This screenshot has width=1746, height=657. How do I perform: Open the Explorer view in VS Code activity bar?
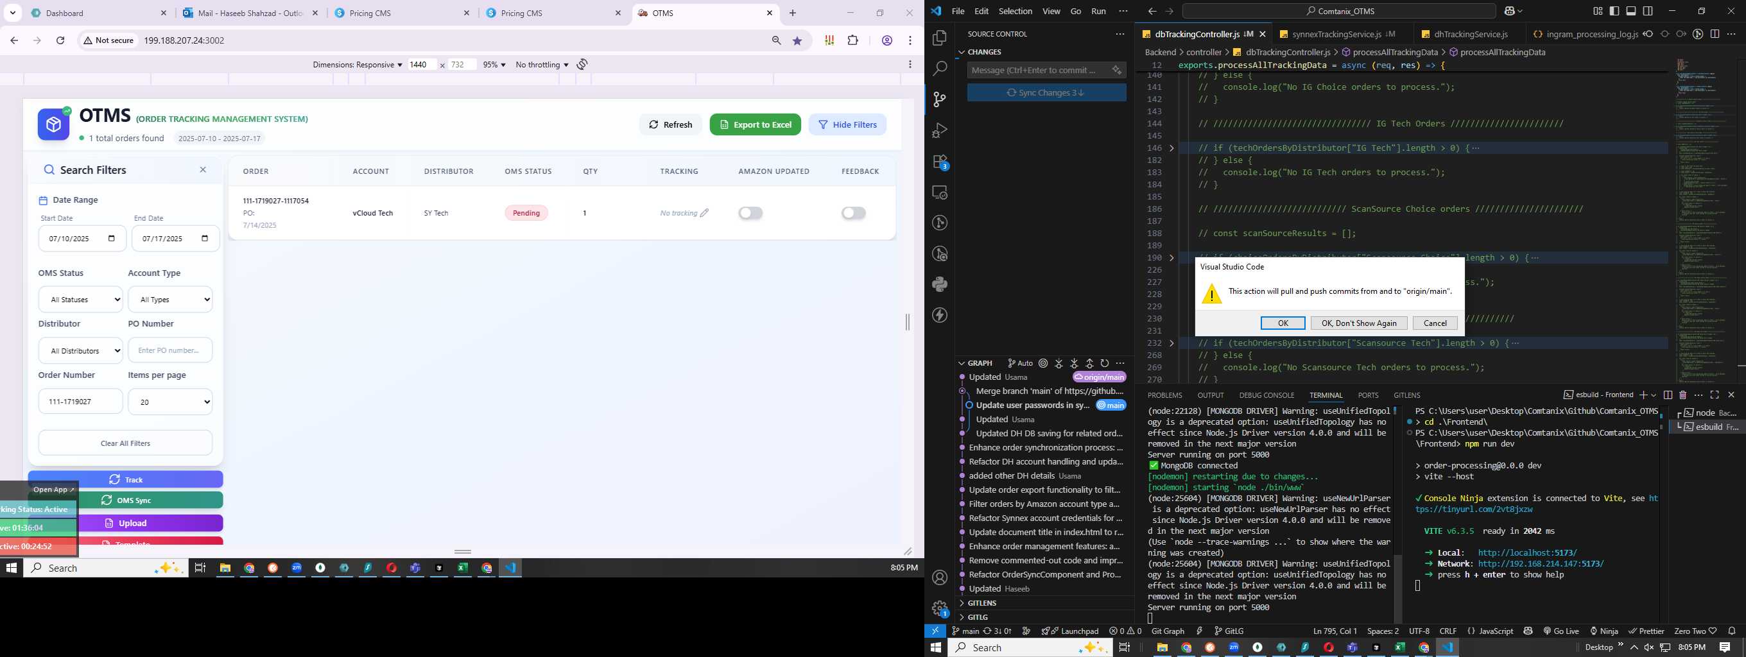coord(939,38)
